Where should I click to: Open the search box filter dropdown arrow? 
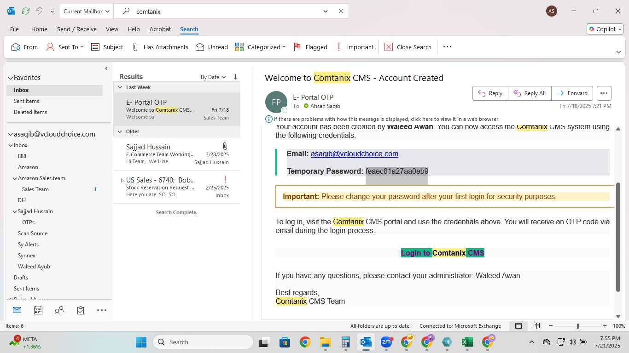pyautogui.click(x=326, y=11)
